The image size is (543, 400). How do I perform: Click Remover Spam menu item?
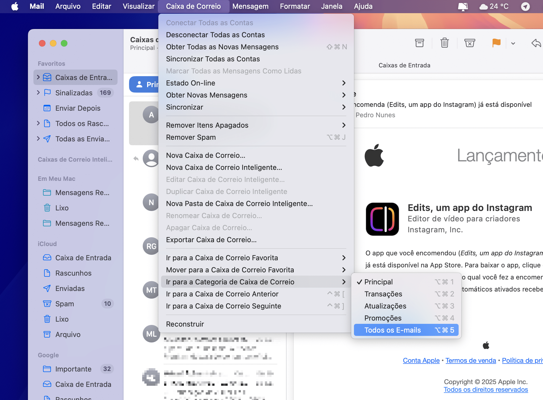(256, 137)
